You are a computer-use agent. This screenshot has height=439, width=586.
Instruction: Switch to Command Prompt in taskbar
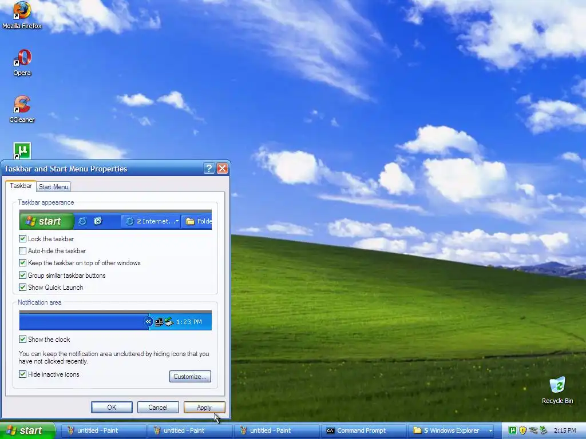point(363,431)
